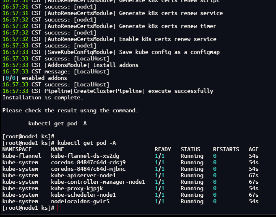Viewport: 276px width, 217px height.
Task: Click the RESTARTS column header
Action: point(226,149)
